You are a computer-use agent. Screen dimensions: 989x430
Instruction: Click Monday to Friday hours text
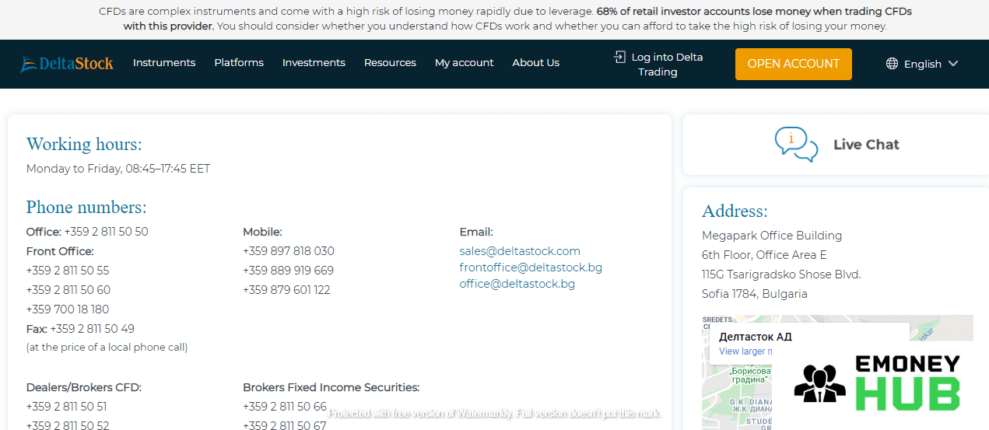point(118,169)
